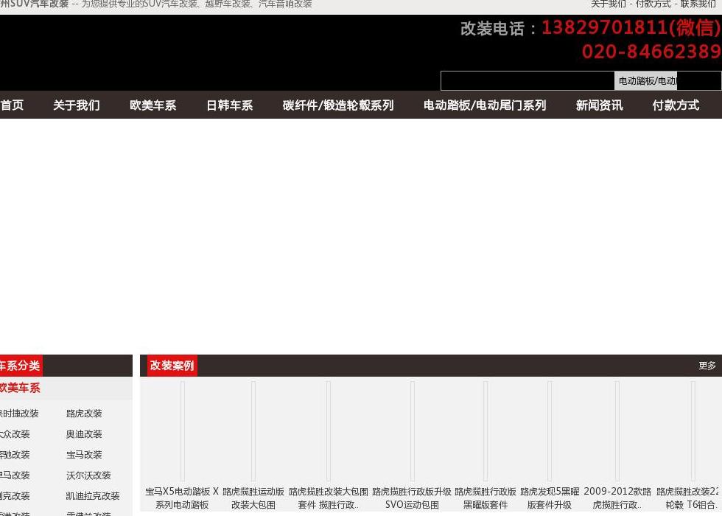Click the 车系分类 sidebar heading
Screen dimensions: 722x516
[21, 366]
